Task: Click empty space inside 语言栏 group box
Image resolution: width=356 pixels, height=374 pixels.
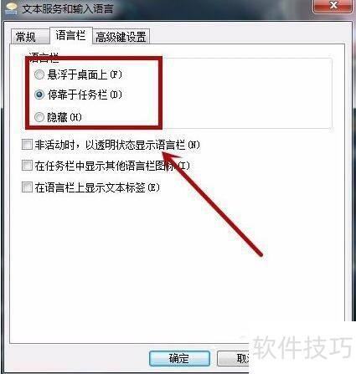Action: (245, 94)
